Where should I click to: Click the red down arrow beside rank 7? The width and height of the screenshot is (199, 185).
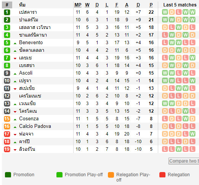(15, 59)
